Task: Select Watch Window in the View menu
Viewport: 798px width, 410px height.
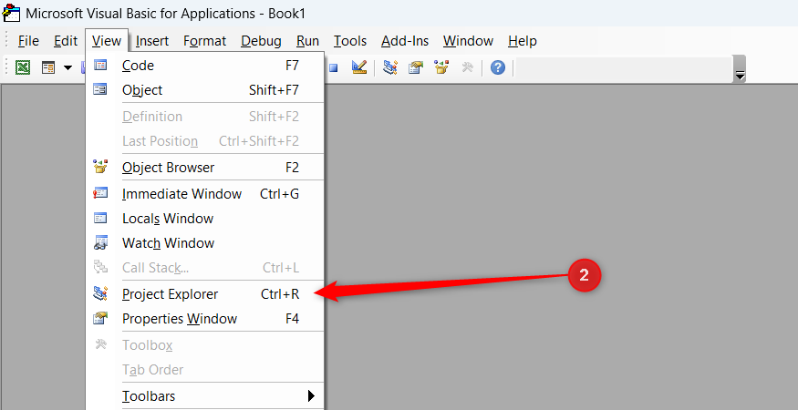Action: point(205,242)
